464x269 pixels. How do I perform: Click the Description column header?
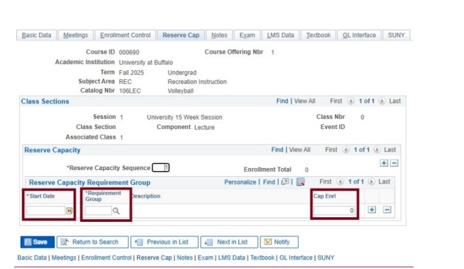145,196
